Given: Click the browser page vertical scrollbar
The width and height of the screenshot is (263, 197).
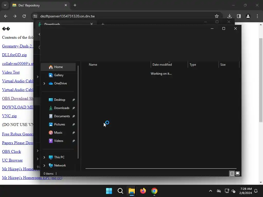Looking at the screenshot, I should pos(261,80).
